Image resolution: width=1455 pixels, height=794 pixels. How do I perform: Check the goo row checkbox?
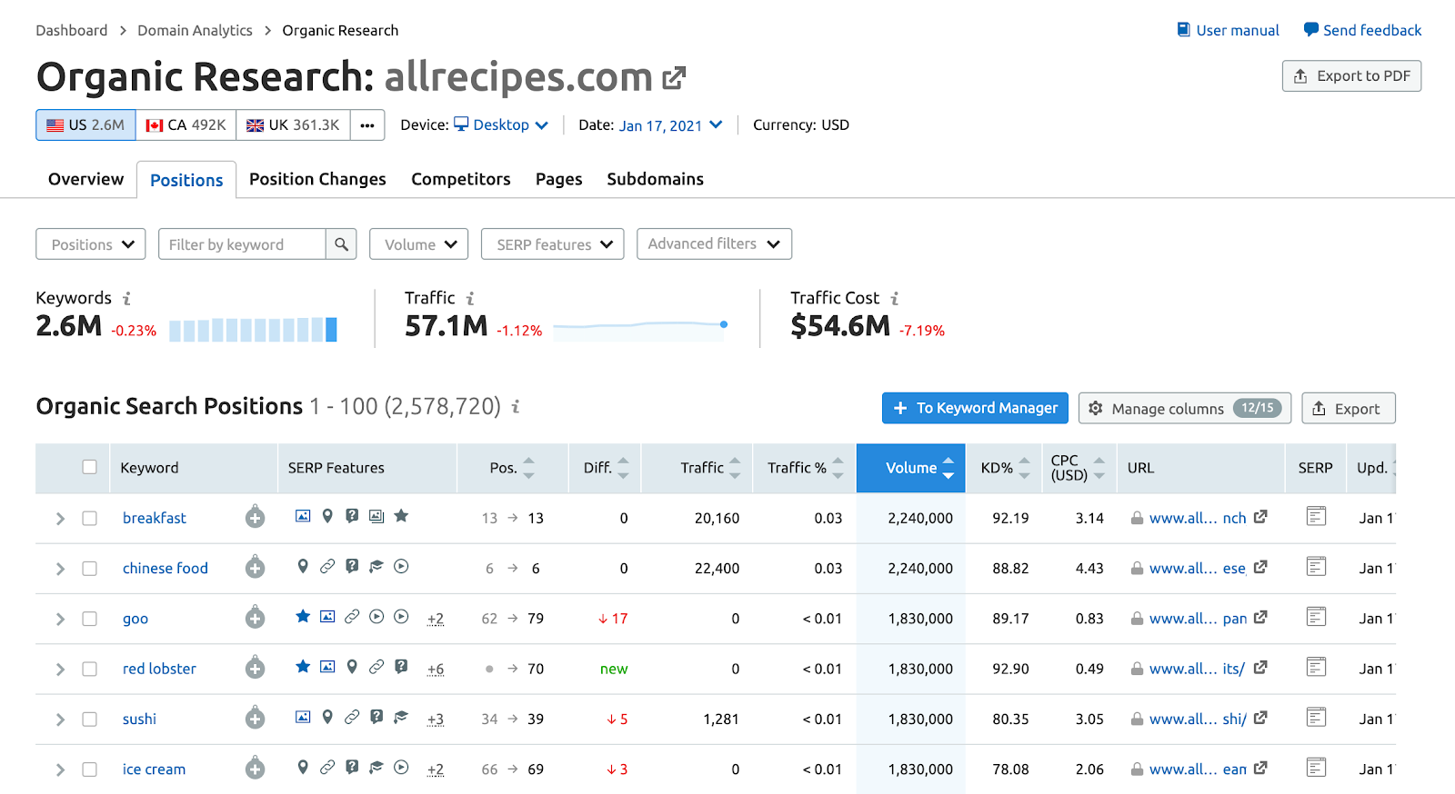[89, 619]
